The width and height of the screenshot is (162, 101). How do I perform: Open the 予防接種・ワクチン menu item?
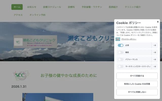92,7
